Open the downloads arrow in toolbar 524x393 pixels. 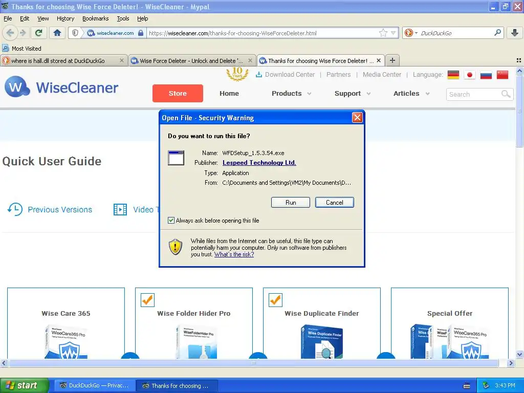click(x=515, y=33)
